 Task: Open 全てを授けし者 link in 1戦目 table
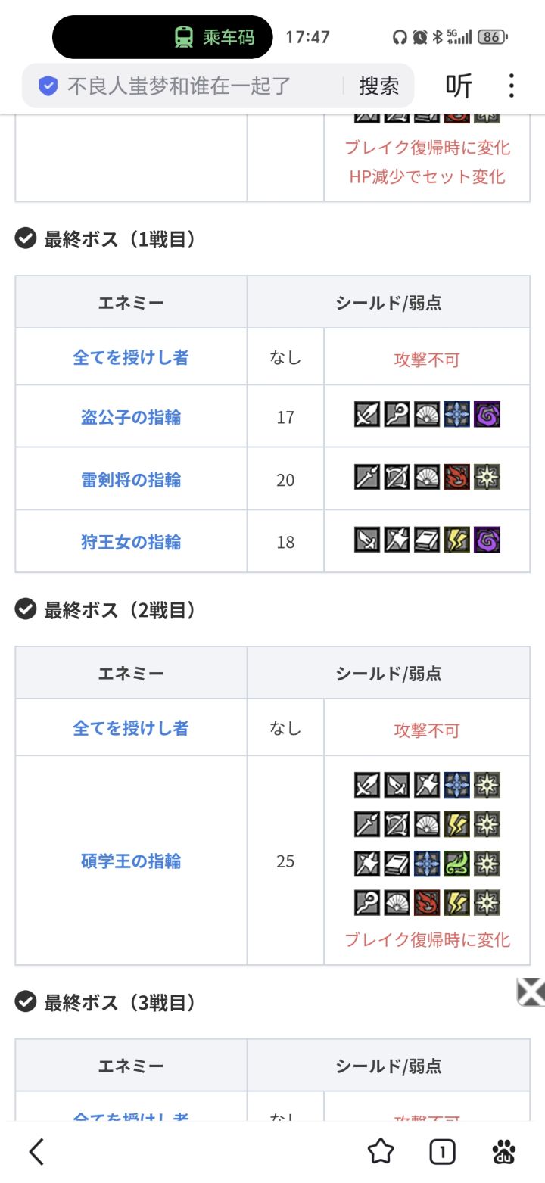tap(131, 357)
